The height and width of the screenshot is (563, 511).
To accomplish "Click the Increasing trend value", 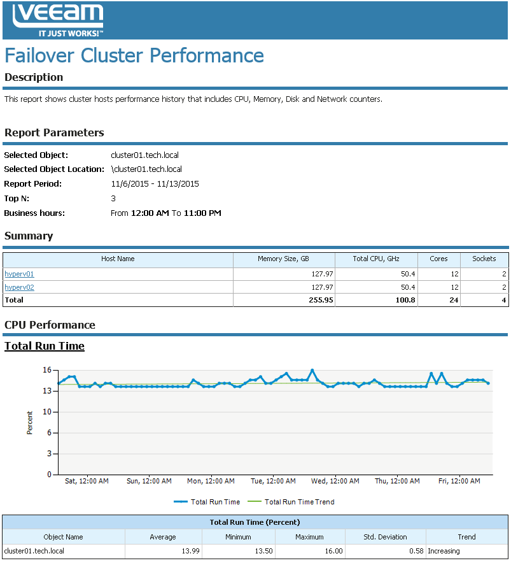I will [444, 551].
